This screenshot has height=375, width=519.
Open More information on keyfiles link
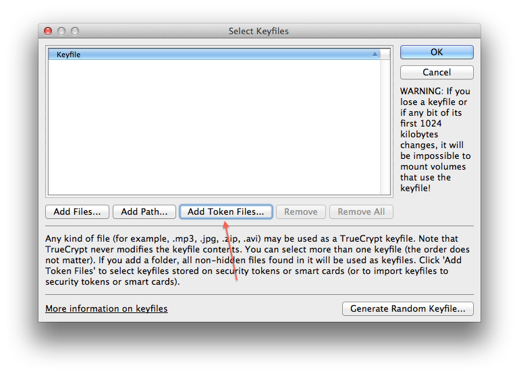point(107,309)
